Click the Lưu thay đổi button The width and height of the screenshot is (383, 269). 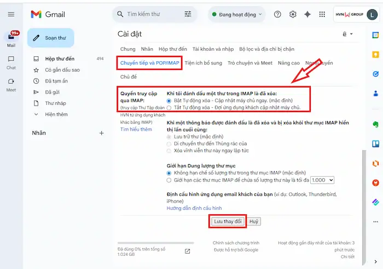click(227, 221)
